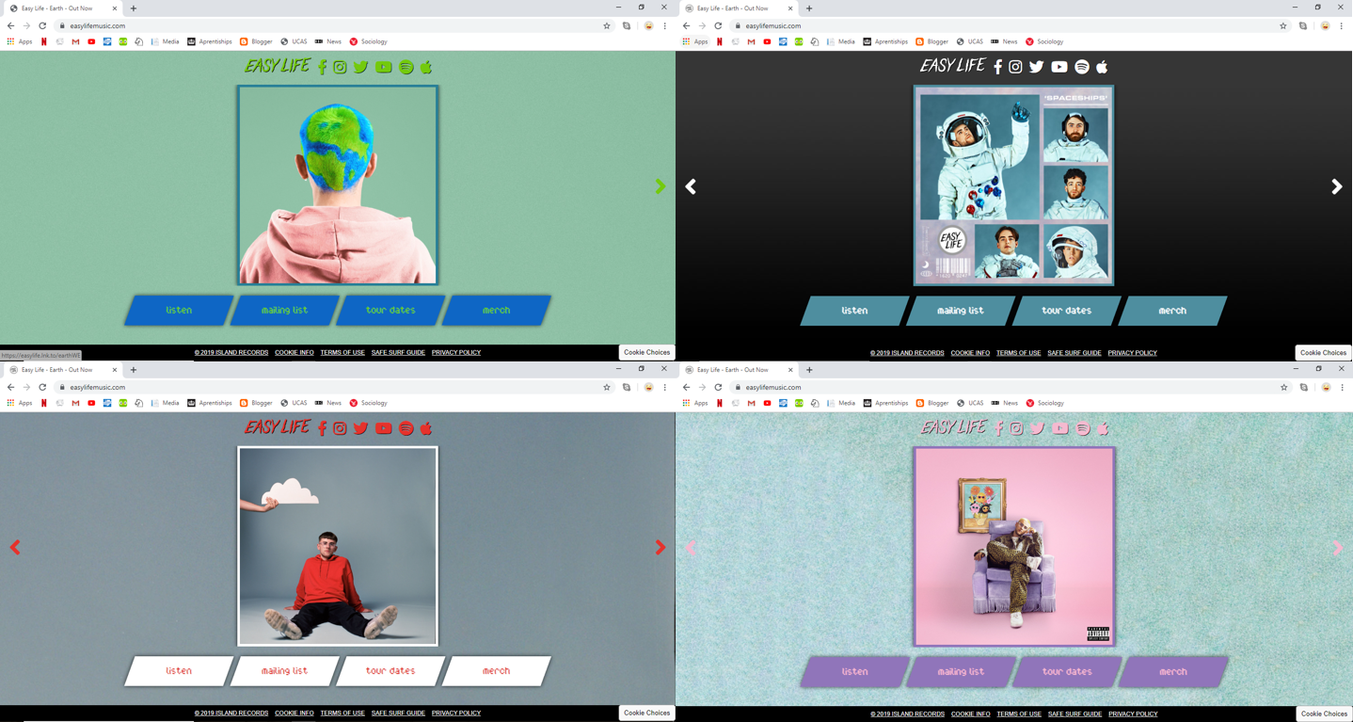Image resolution: width=1353 pixels, height=722 pixels.
Task: Open Facebook icon in green-themed Earth window
Action: pos(322,67)
